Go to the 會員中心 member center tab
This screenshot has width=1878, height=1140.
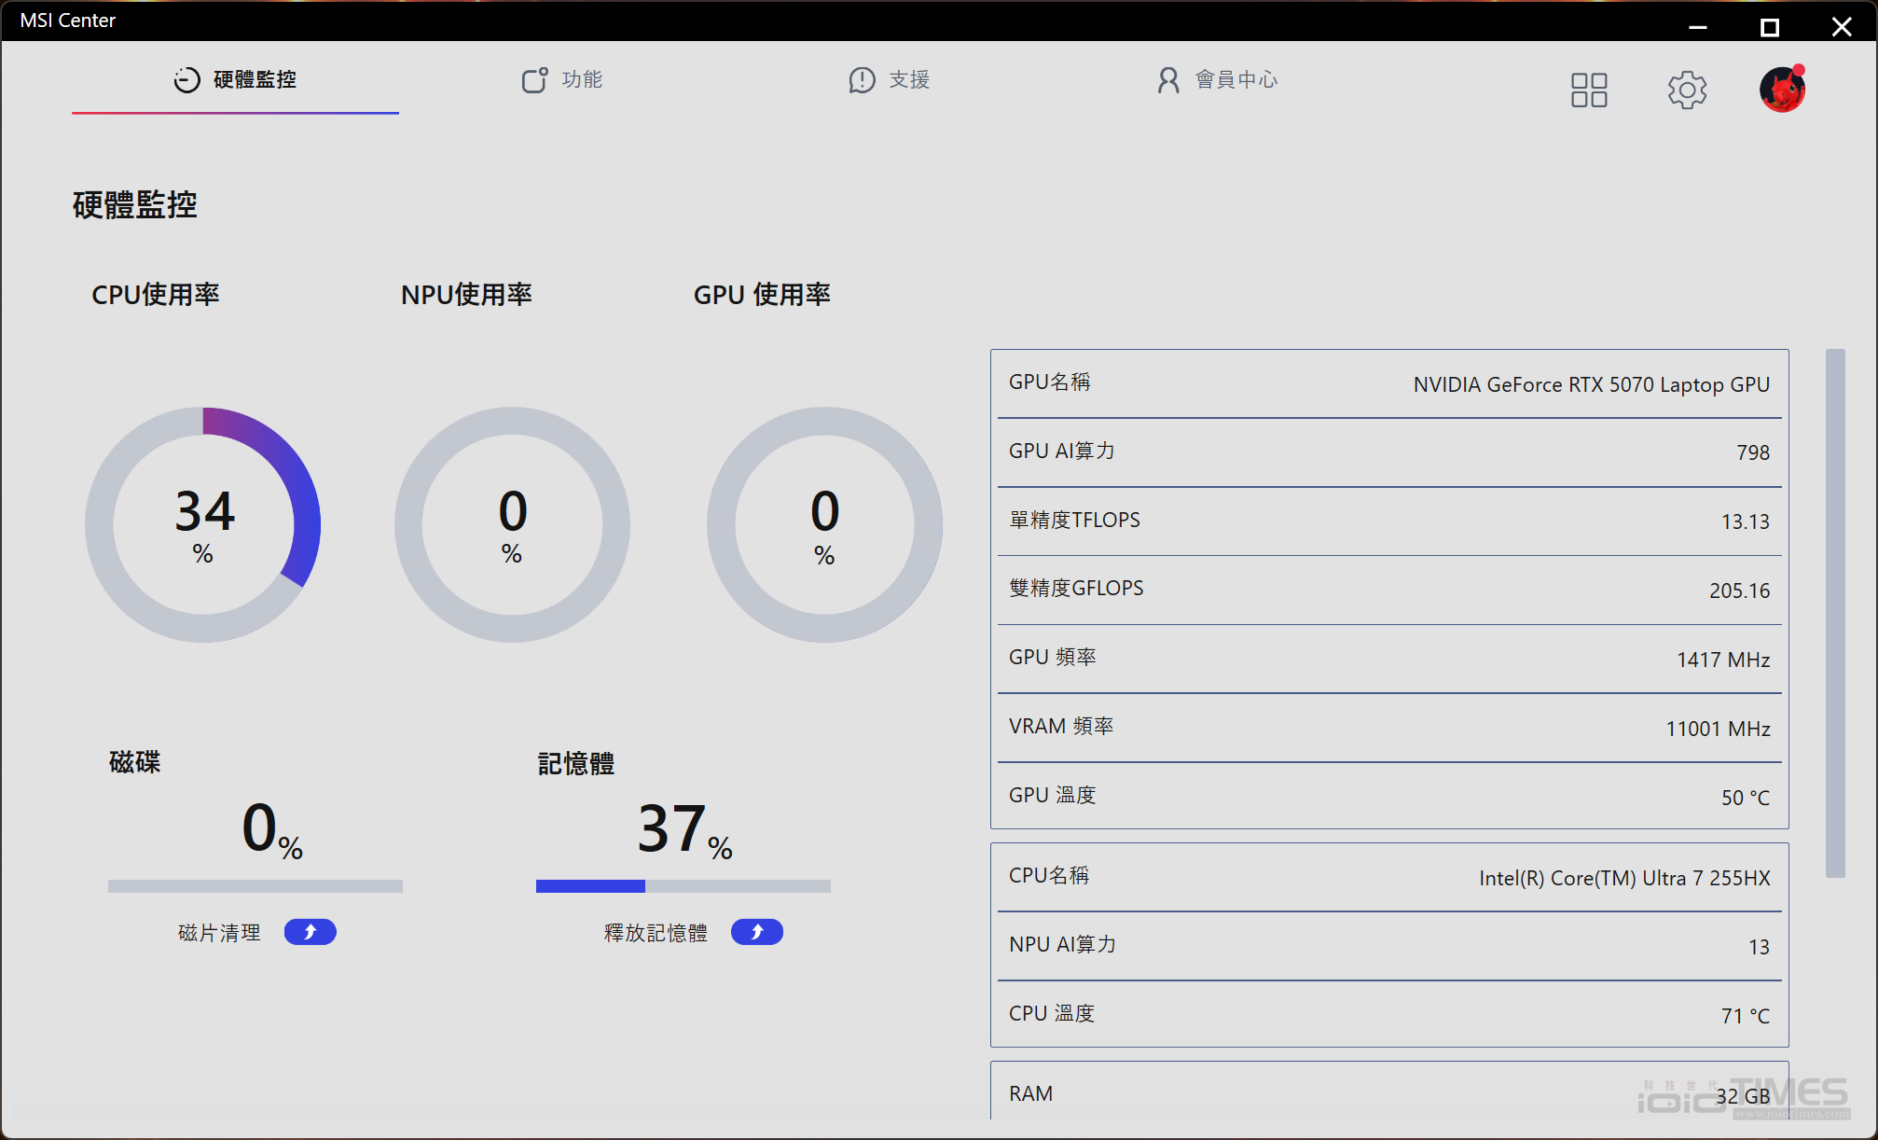tap(1217, 80)
